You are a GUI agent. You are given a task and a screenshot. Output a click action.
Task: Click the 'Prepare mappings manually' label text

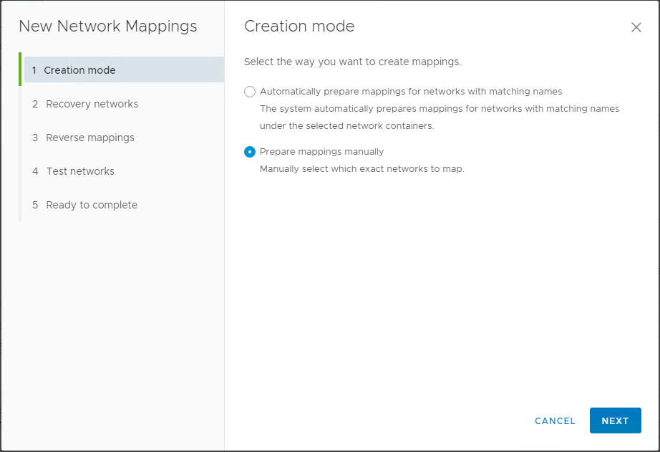click(321, 152)
